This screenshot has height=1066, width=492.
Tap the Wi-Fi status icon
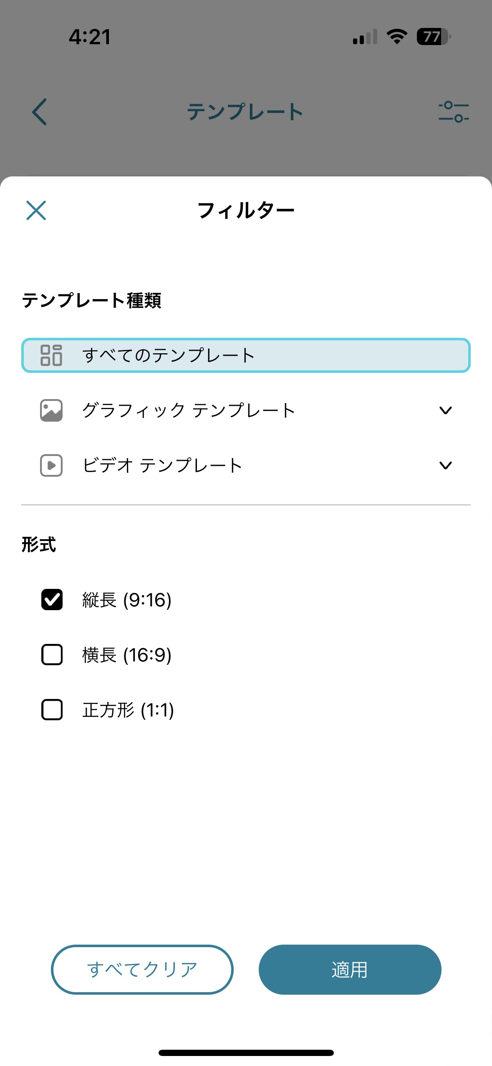pyautogui.click(x=397, y=37)
